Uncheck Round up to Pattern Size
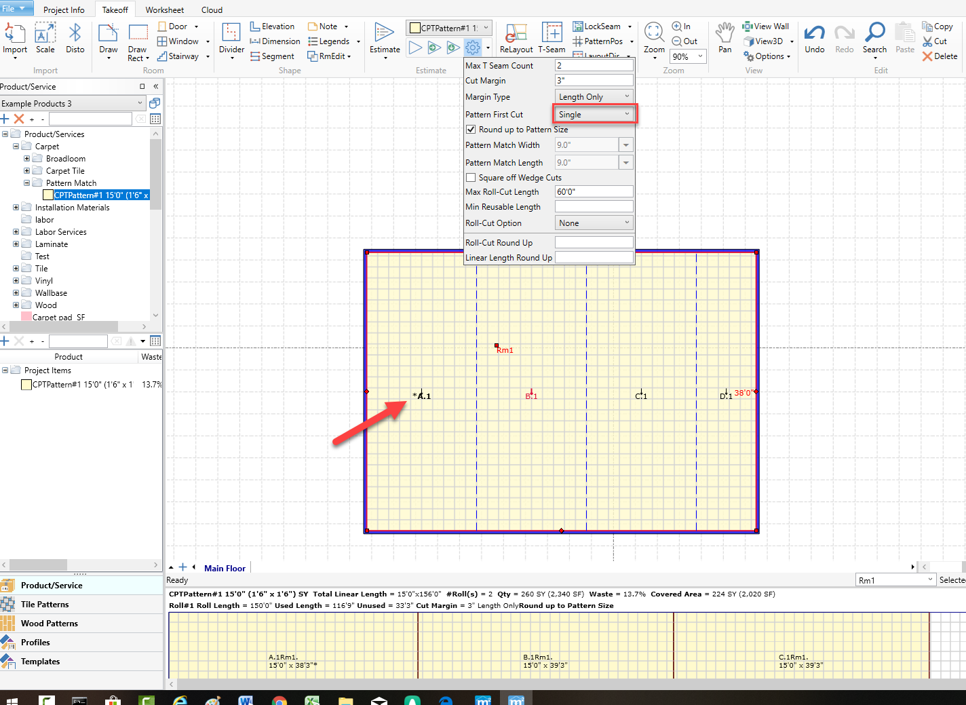The height and width of the screenshot is (705, 966). 471,130
